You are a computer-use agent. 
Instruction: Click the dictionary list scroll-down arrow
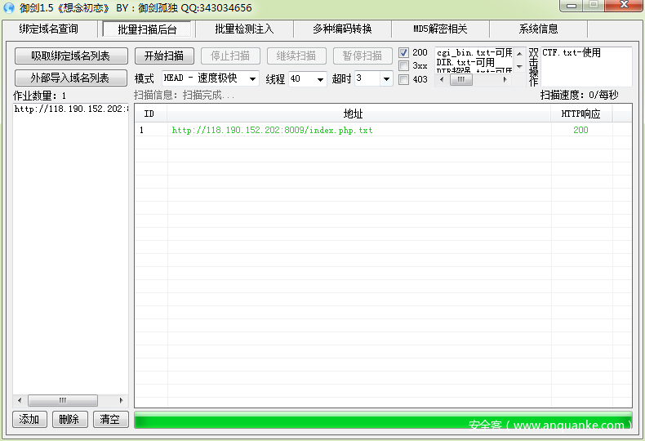(519, 66)
